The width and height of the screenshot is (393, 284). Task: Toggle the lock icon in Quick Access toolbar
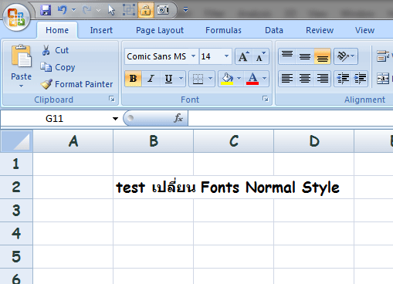[x=146, y=10]
